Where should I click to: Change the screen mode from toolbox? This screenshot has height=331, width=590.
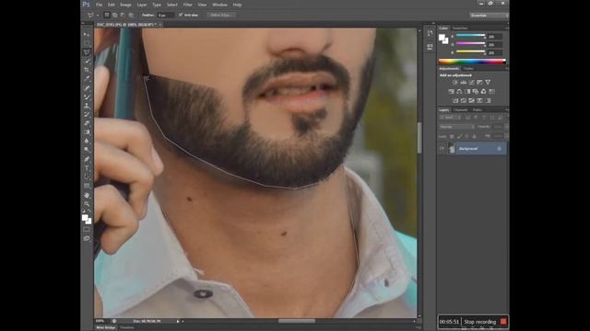[x=87, y=238]
